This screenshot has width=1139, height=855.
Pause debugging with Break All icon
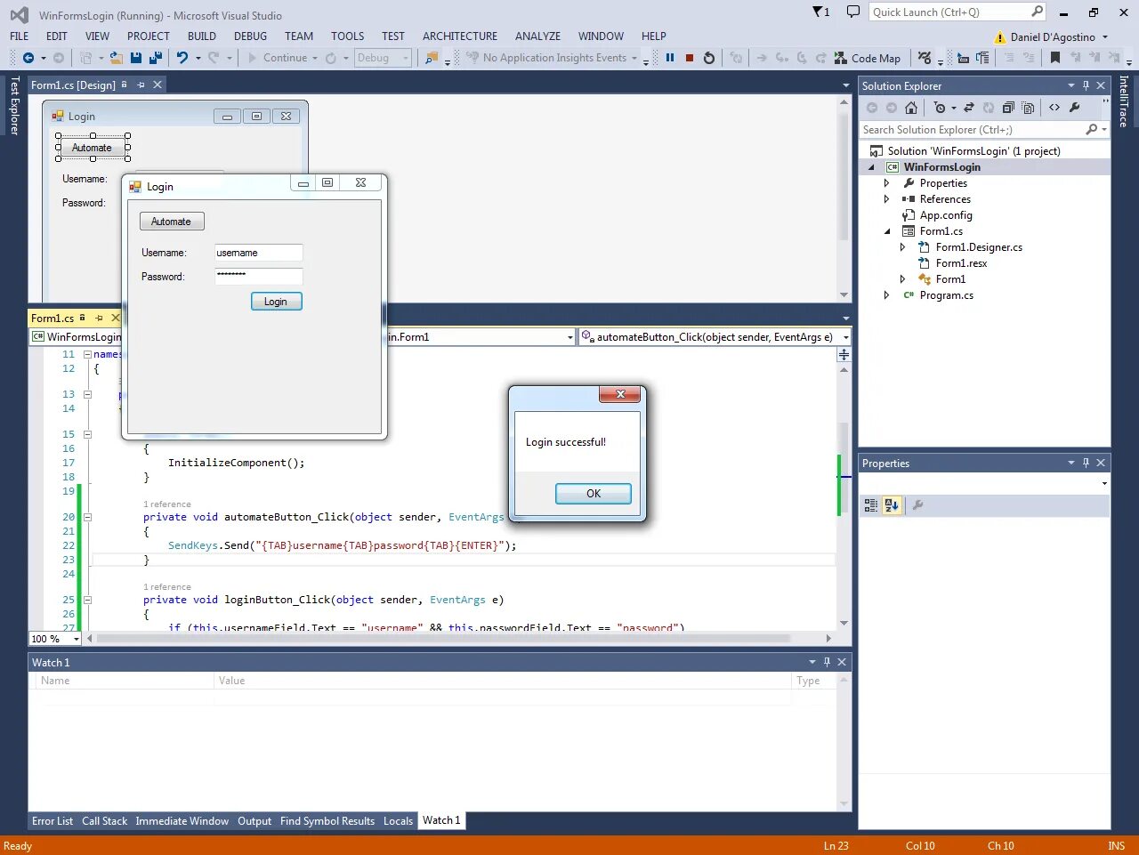coord(670,58)
